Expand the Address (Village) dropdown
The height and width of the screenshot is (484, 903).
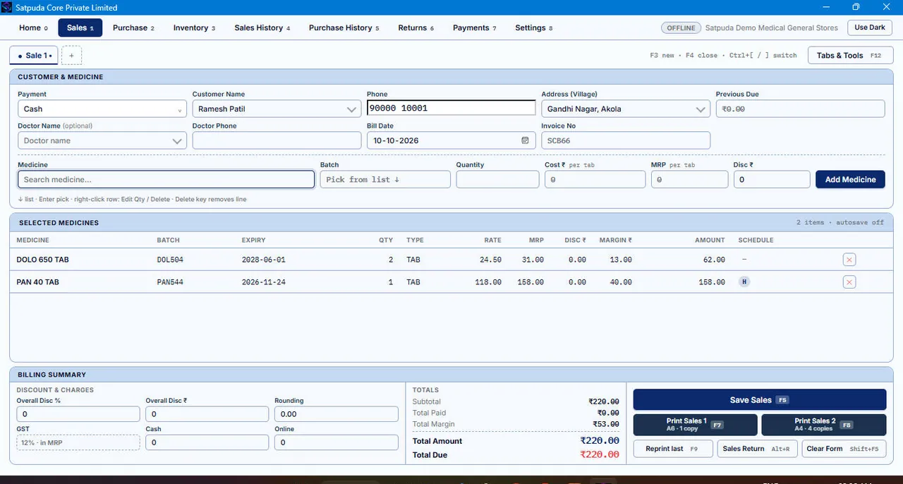701,109
